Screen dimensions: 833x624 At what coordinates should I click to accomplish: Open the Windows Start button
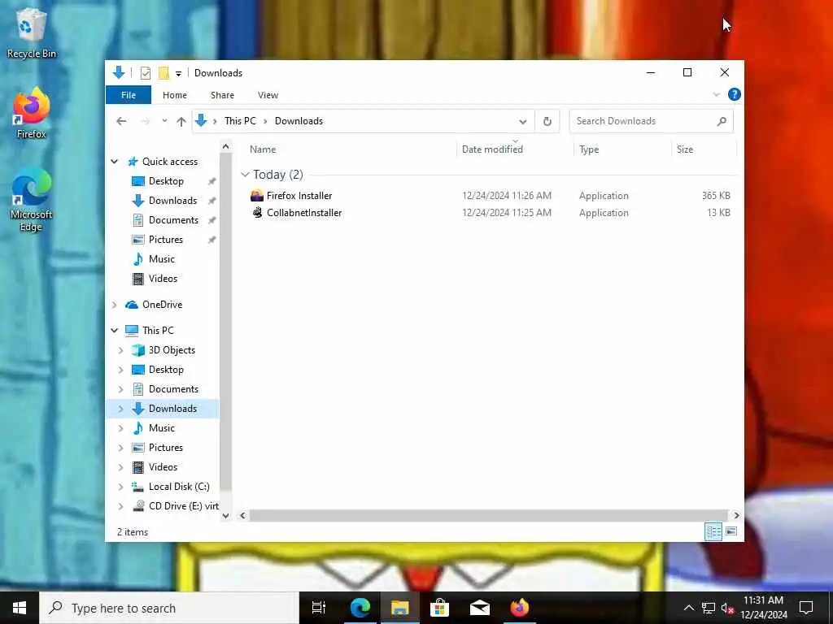point(20,608)
